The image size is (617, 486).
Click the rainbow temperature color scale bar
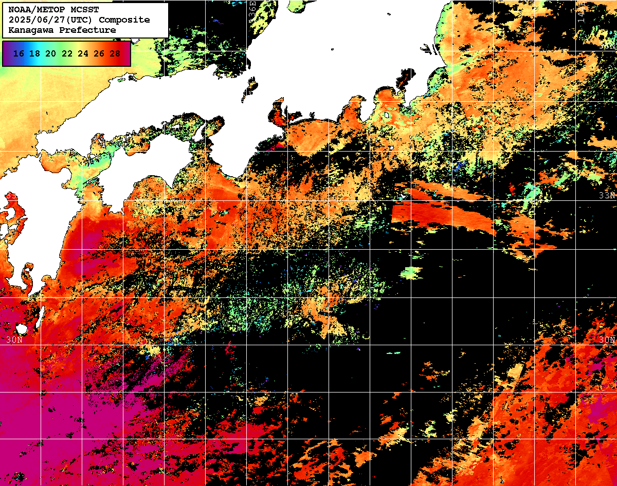(x=66, y=53)
